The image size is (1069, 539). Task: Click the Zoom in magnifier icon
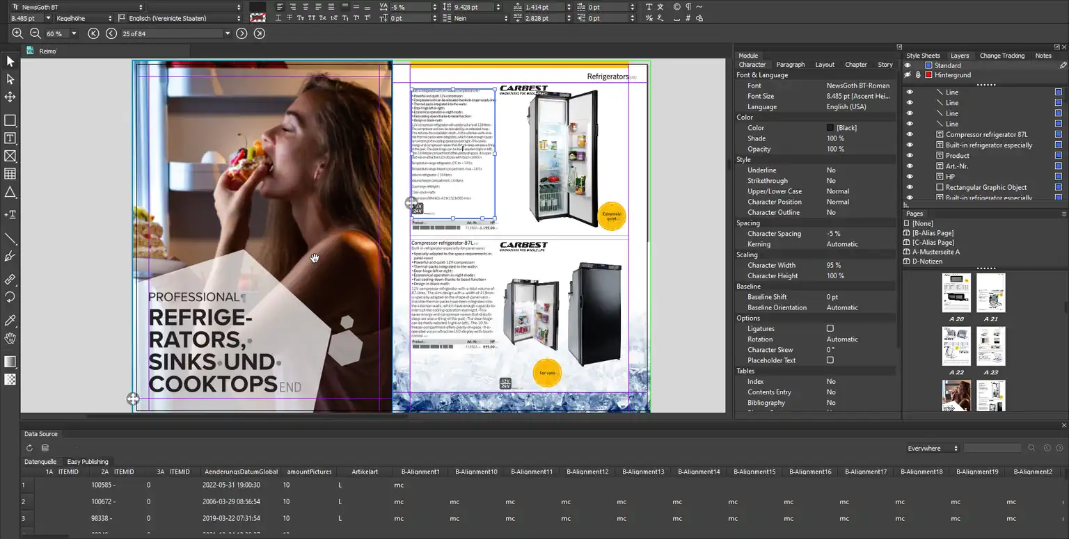pyautogui.click(x=17, y=33)
